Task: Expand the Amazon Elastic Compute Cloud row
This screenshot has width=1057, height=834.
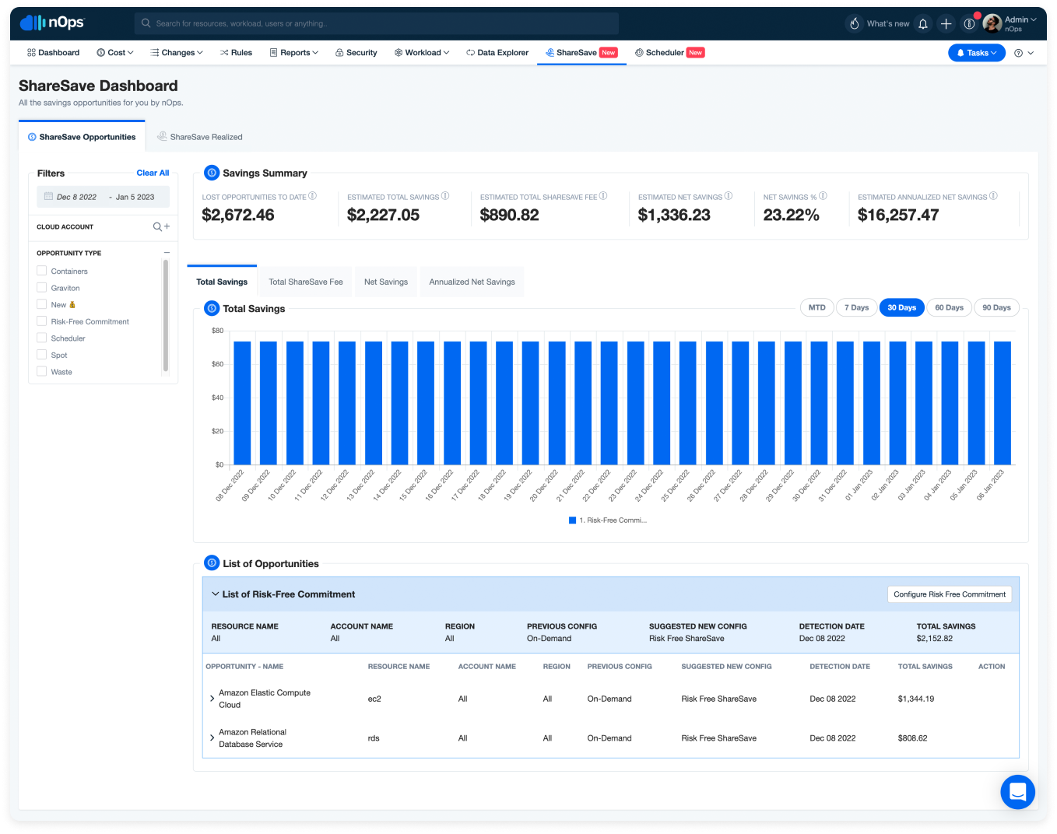Action: pyautogui.click(x=212, y=699)
